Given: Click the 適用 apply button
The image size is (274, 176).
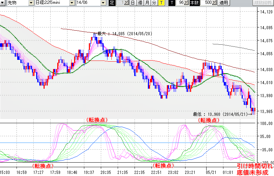Looking at the screenshot, I should click(x=223, y=3).
